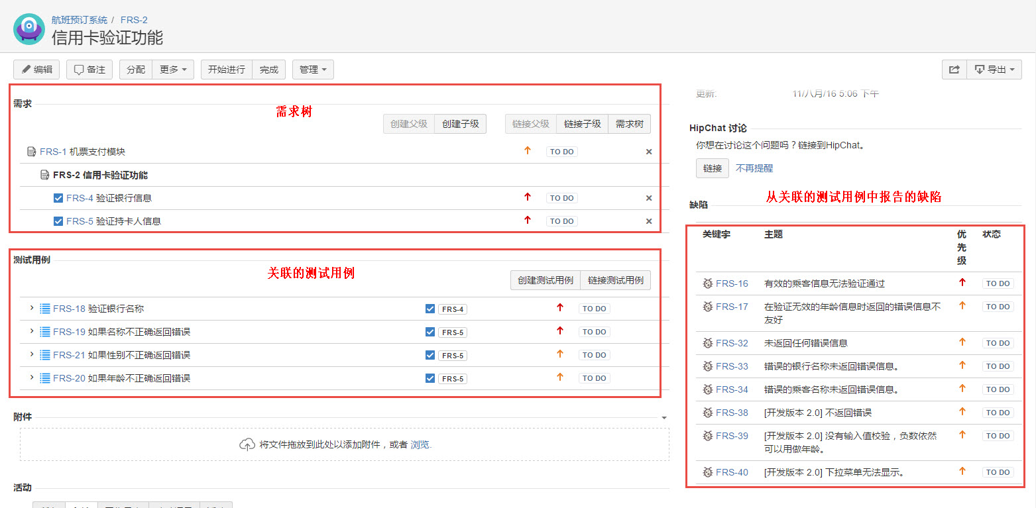This screenshot has width=1036, height=508.
Task: Click the bug icon beside FRS-39
Action: (x=708, y=436)
